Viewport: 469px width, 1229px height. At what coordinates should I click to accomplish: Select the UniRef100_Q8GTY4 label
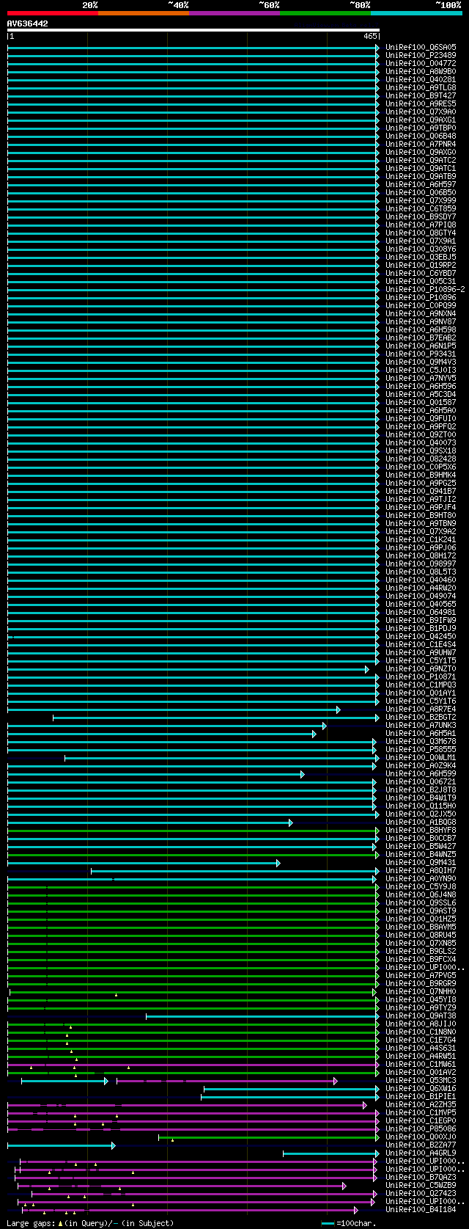(x=421, y=233)
